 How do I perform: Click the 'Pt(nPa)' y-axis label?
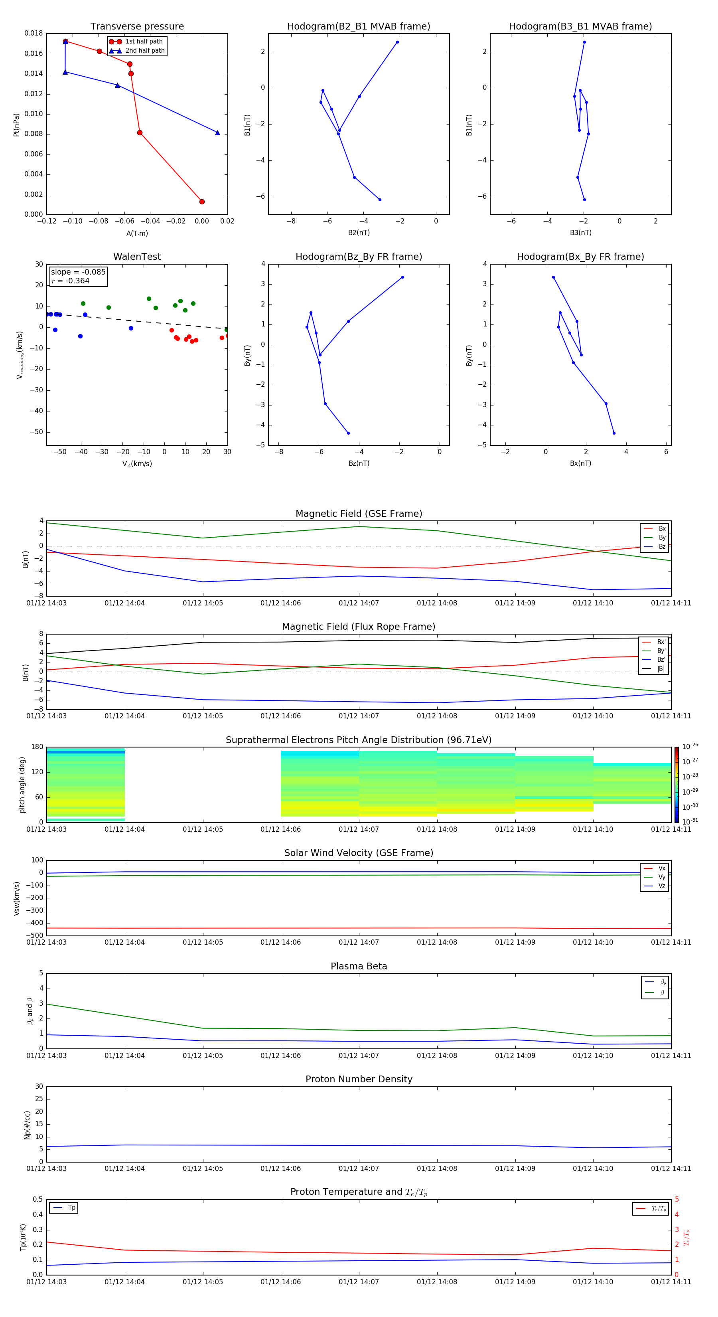tap(16, 125)
